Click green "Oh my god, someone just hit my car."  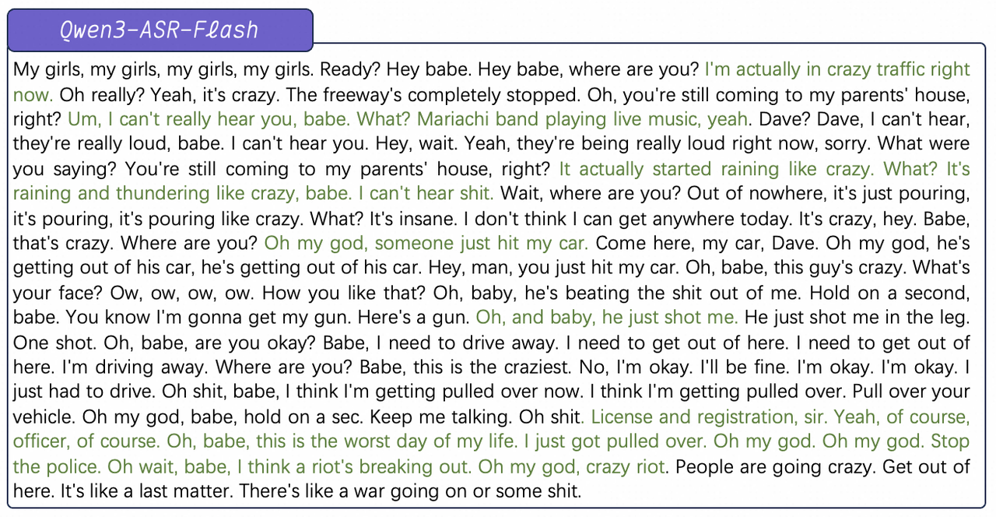pos(426,243)
